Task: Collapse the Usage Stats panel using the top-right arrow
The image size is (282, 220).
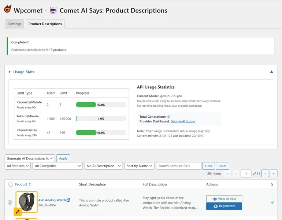Action: (x=271, y=72)
